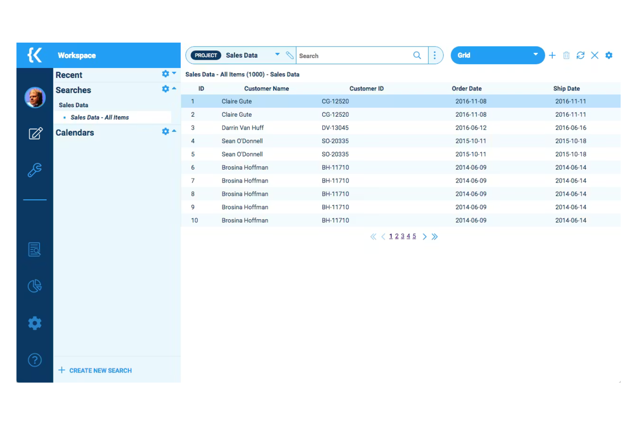Open the Help question mark icon

pos(35,360)
